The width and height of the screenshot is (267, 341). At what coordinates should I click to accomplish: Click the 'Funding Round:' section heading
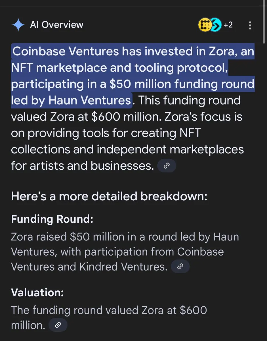52,219
